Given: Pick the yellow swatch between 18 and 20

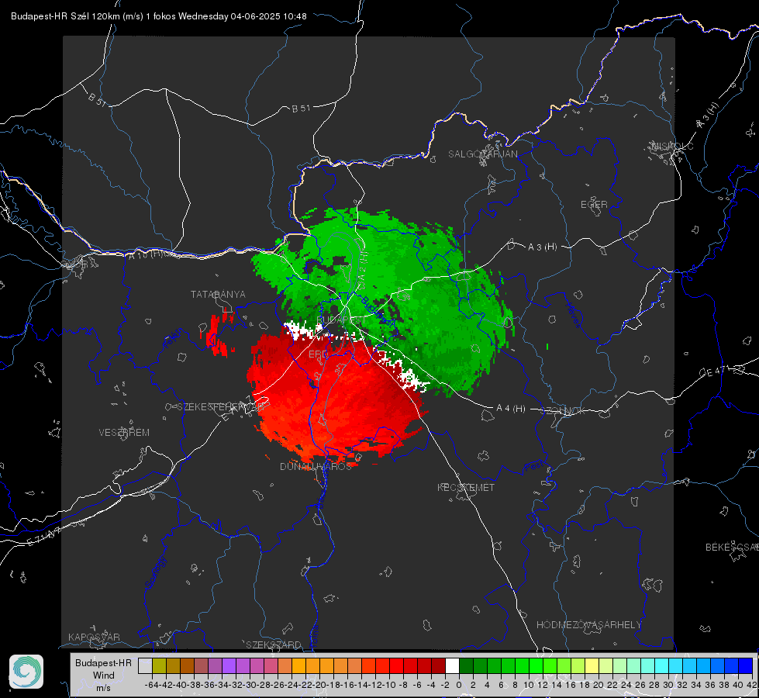Looking at the screenshot, I should (x=592, y=665).
